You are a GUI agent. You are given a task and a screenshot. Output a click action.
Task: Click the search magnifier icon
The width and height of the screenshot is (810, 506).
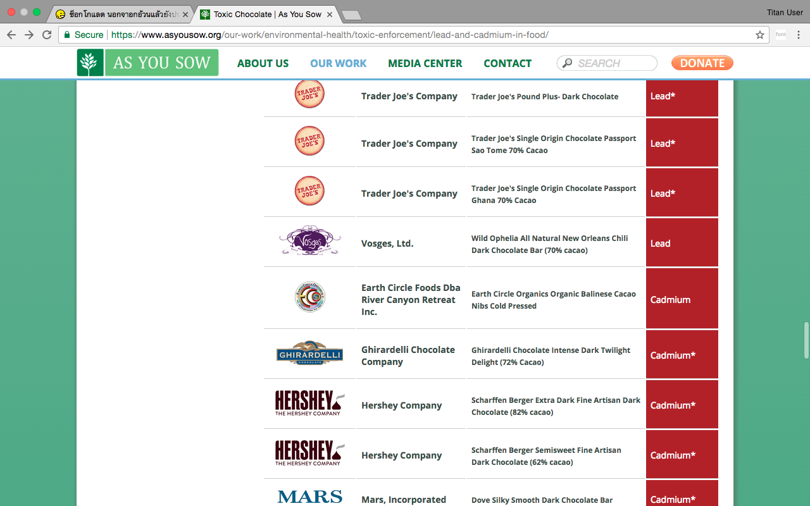pyautogui.click(x=567, y=63)
